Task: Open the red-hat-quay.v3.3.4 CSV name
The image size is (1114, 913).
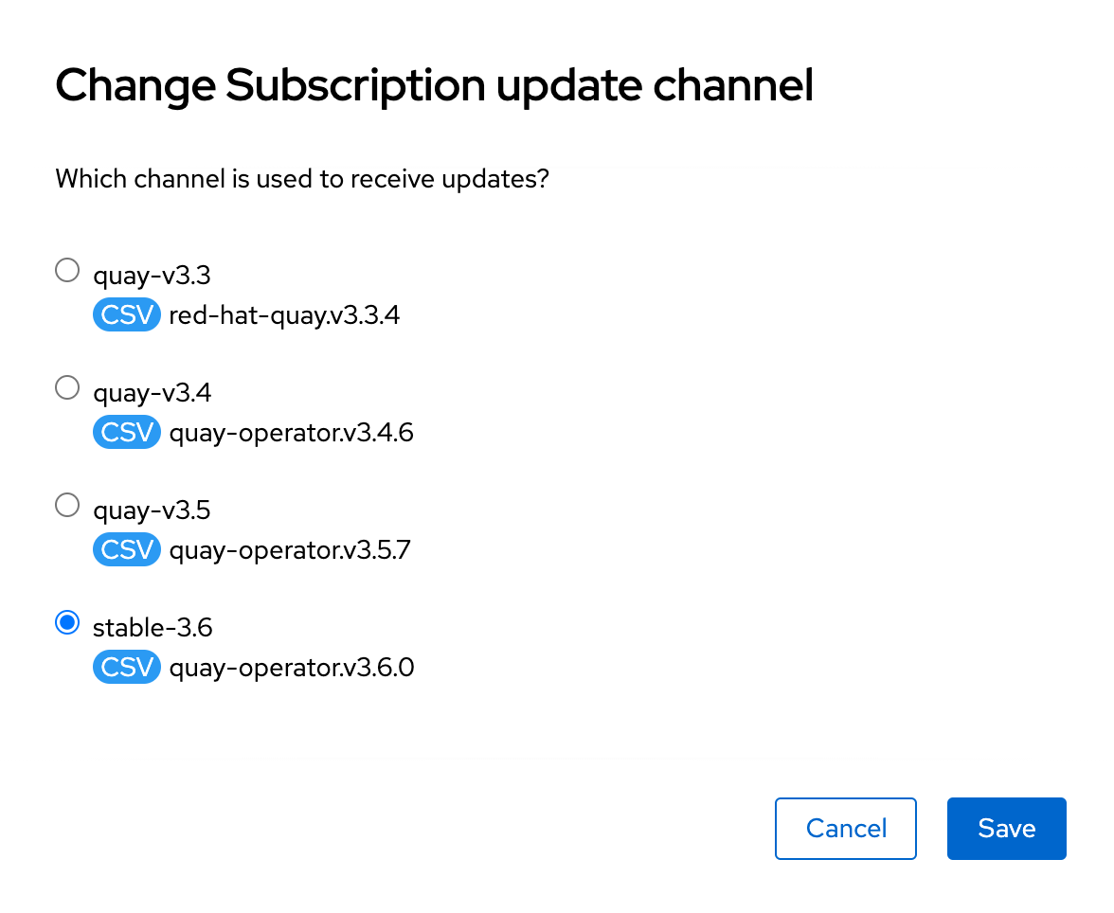Action: click(x=284, y=315)
